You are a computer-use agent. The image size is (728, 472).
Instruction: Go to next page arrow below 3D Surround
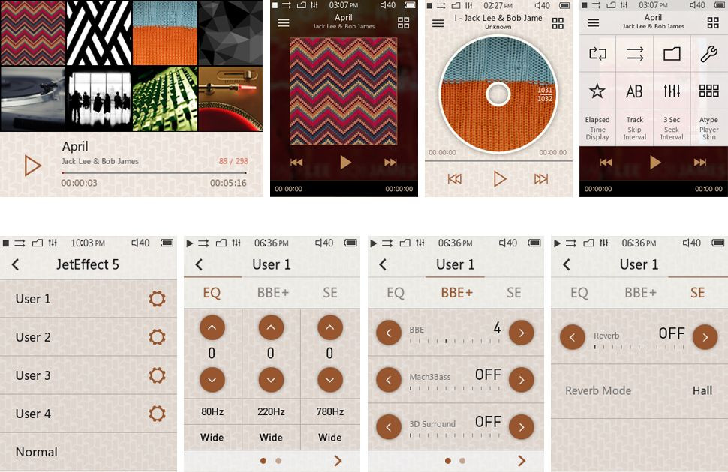521,461
